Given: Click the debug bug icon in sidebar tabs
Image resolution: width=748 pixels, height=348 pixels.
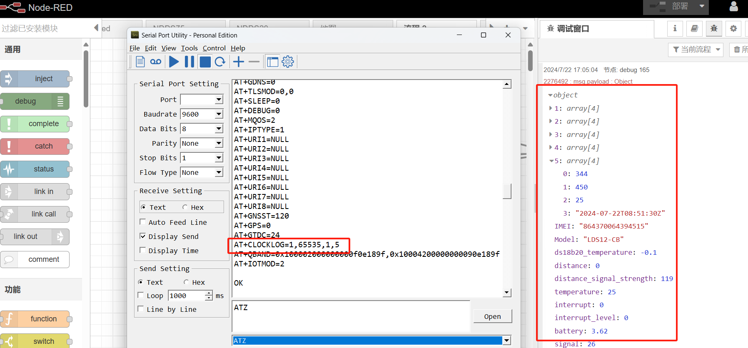Looking at the screenshot, I should click(714, 29).
